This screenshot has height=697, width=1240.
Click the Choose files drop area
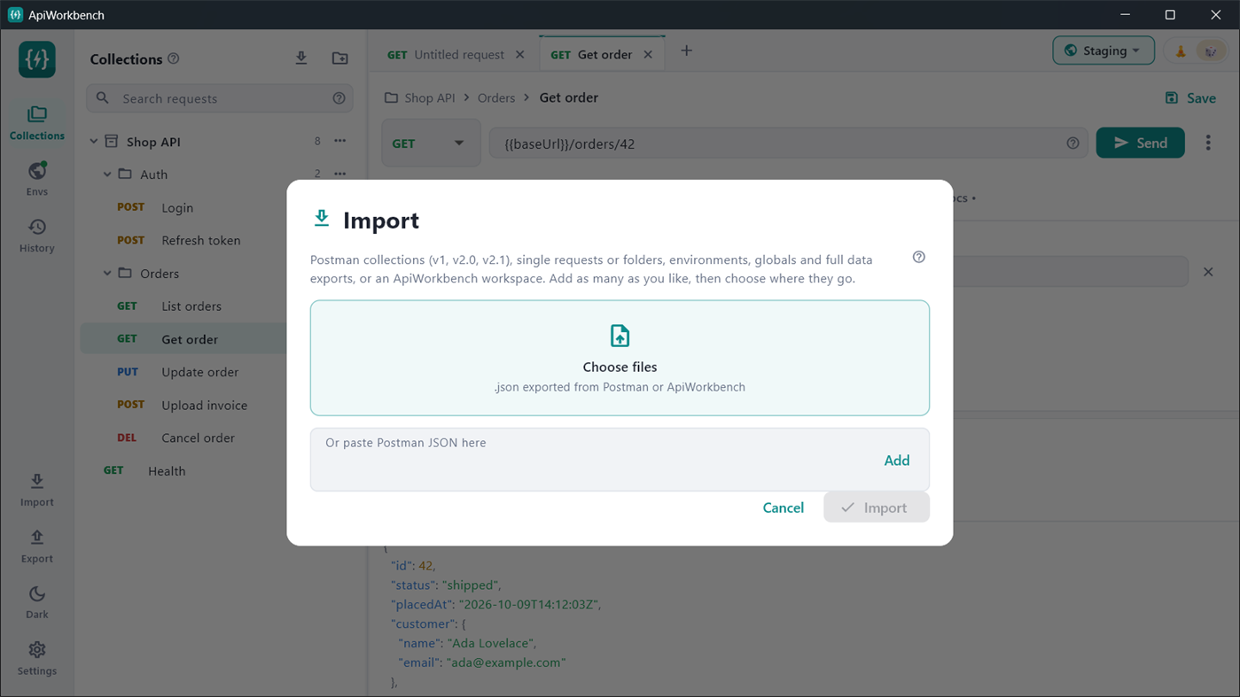(620, 358)
